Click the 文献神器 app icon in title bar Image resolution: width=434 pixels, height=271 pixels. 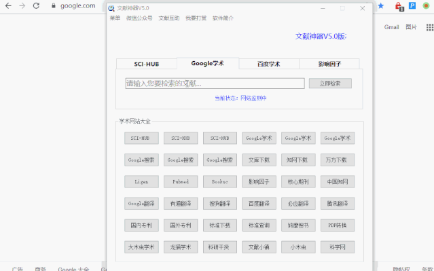[111, 8]
